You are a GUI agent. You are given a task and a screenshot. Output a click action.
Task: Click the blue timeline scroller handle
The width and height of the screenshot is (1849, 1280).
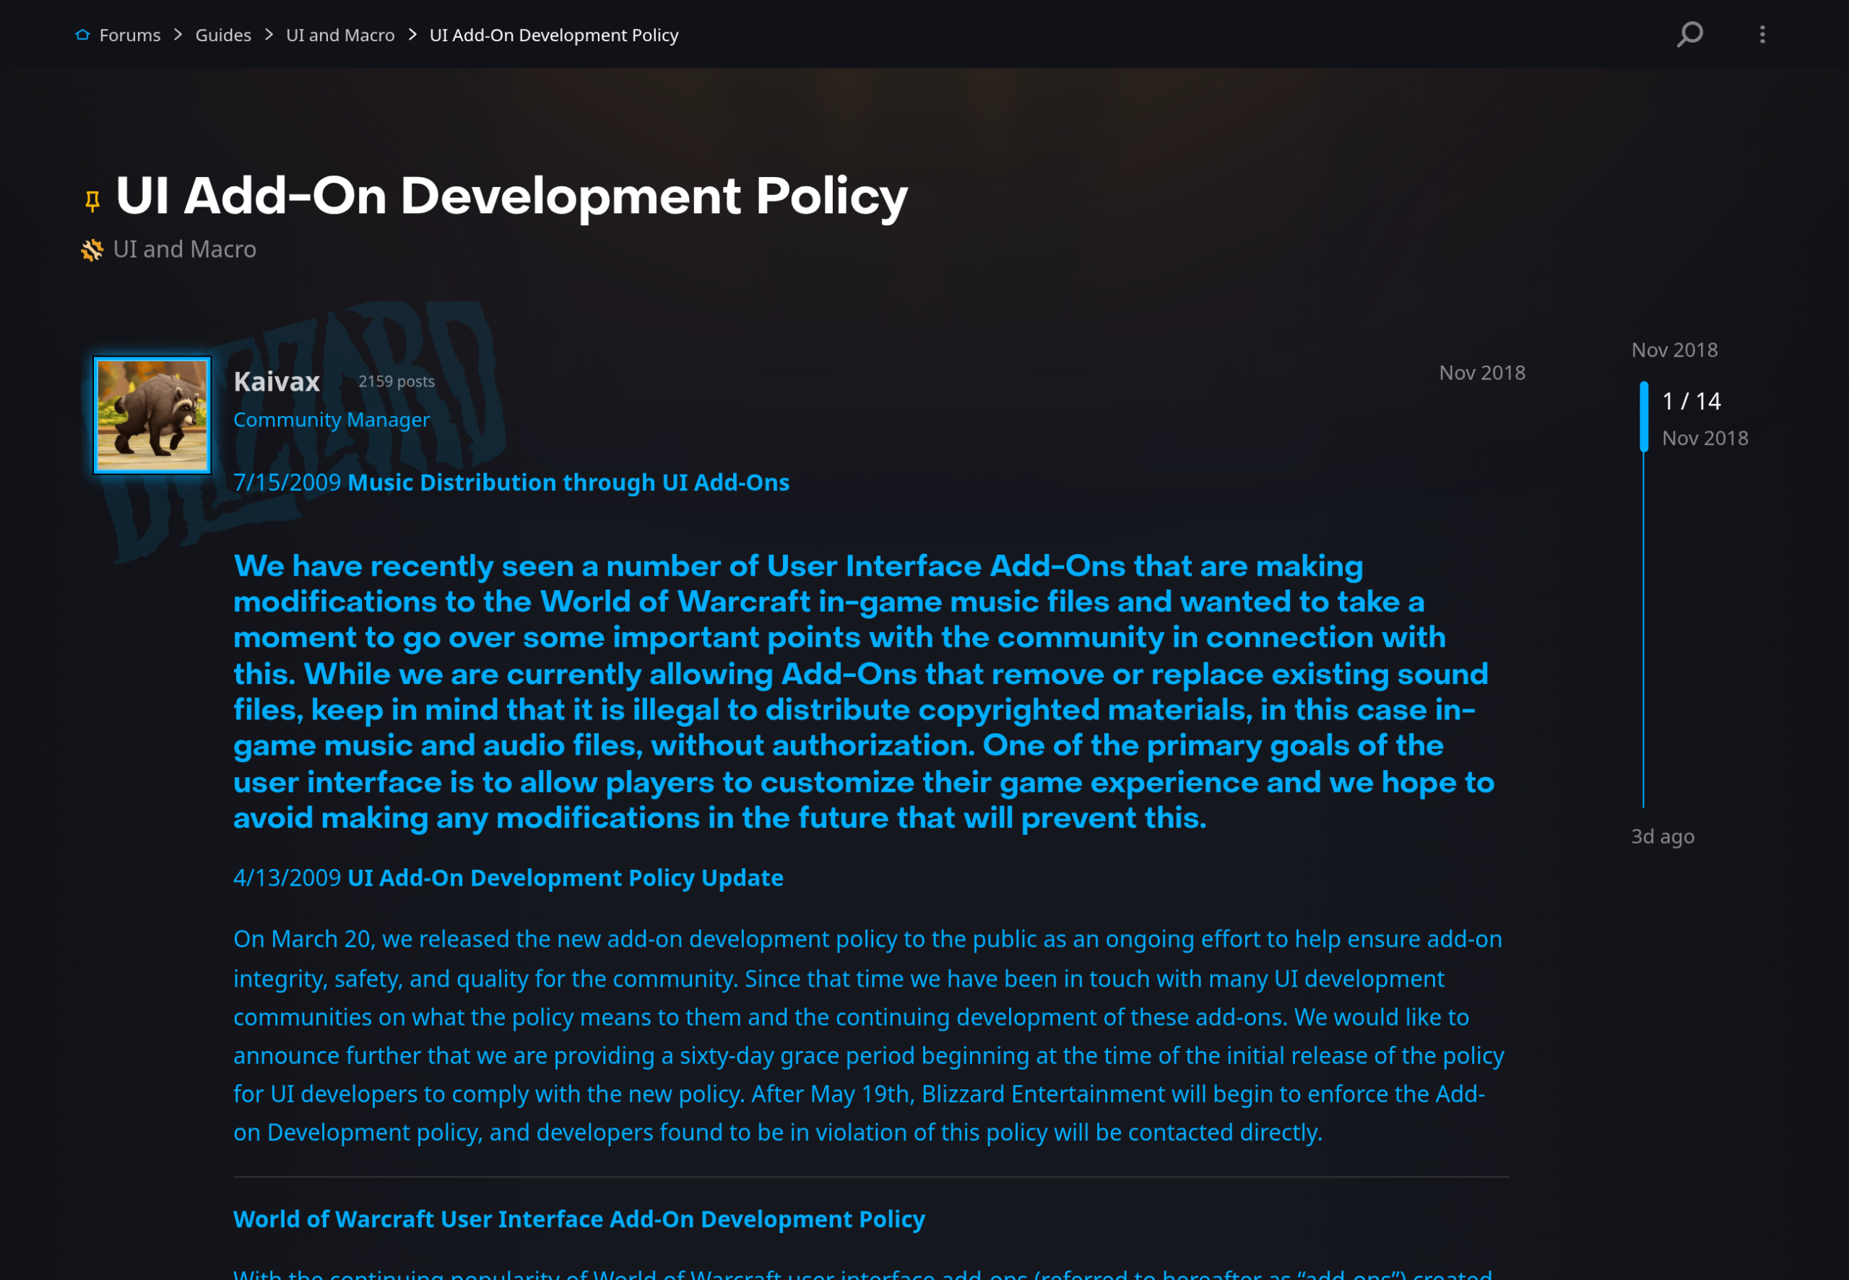click(1644, 416)
